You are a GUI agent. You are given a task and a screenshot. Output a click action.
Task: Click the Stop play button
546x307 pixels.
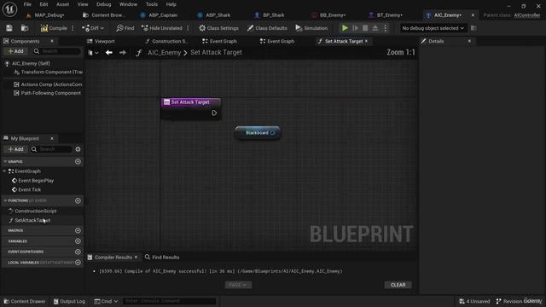click(x=365, y=28)
